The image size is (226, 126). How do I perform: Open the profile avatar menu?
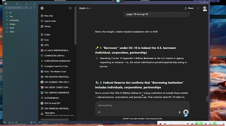coord(205,8)
